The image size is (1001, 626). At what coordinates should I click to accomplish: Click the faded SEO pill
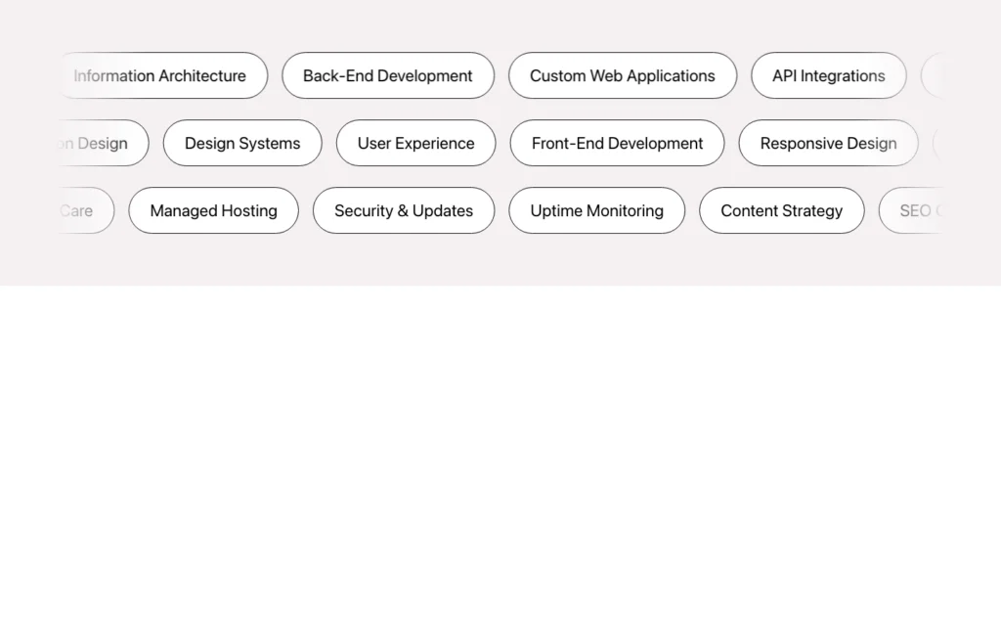pos(913,210)
